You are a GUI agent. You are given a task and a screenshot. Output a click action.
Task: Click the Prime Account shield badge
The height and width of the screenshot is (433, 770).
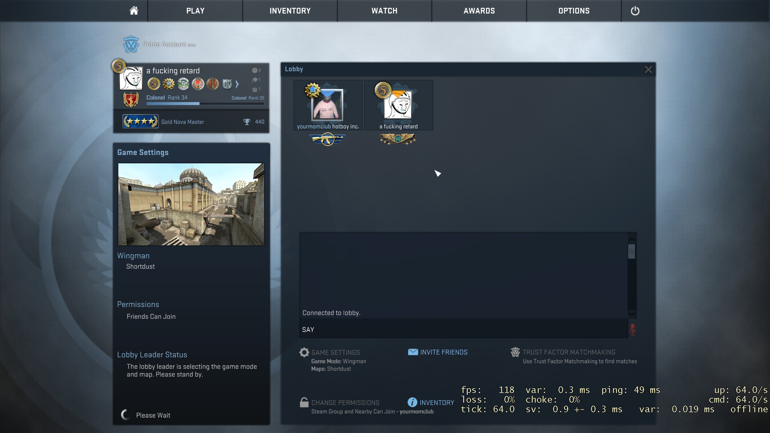click(x=131, y=45)
